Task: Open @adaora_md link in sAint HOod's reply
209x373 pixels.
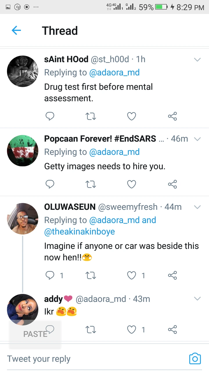Action: coord(114,73)
